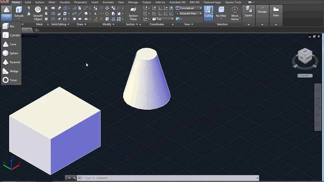Screen dimensions: 324x182
Task: Open the Surface ribbon tab
Action: 39,2
